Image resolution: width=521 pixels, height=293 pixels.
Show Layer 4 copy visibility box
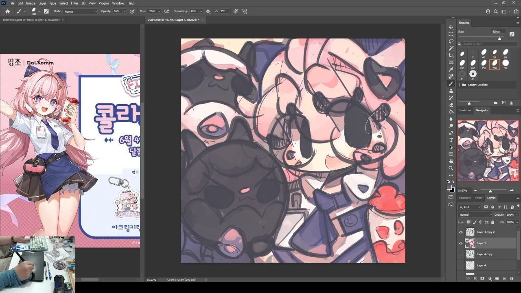tap(461, 254)
